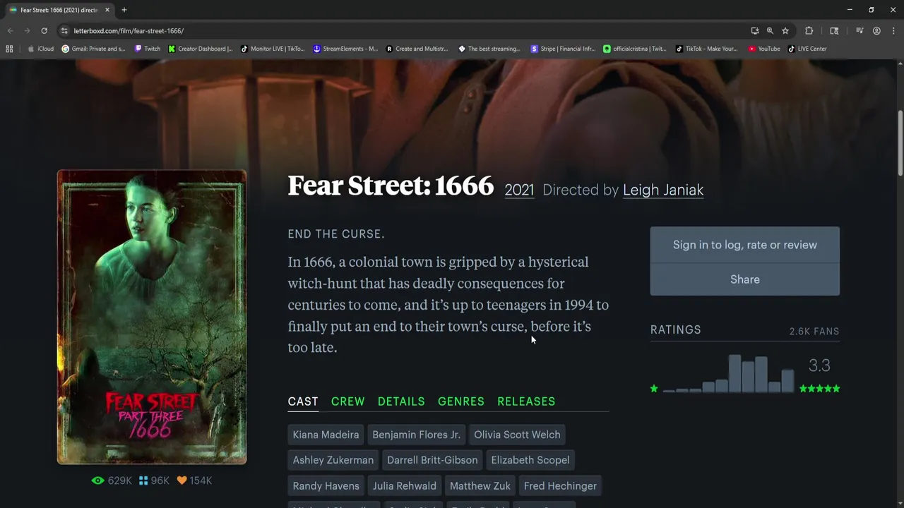The width and height of the screenshot is (904, 508).
Task: Open the Chrome profile avatar
Action: [876, 31]
